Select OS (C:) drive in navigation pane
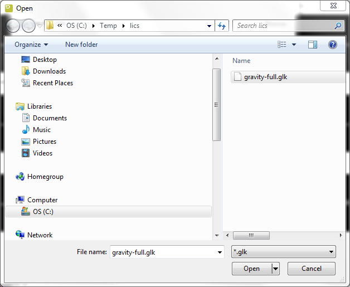350x287 pixels. (43, 212)
